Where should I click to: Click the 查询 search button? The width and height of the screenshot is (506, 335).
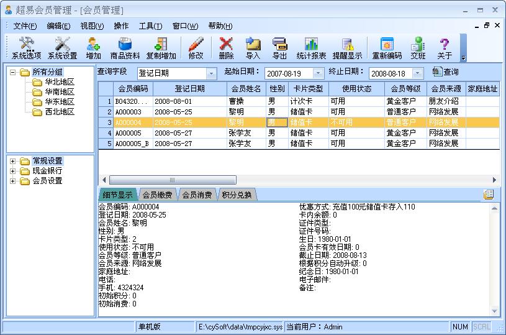coord(445,71)
